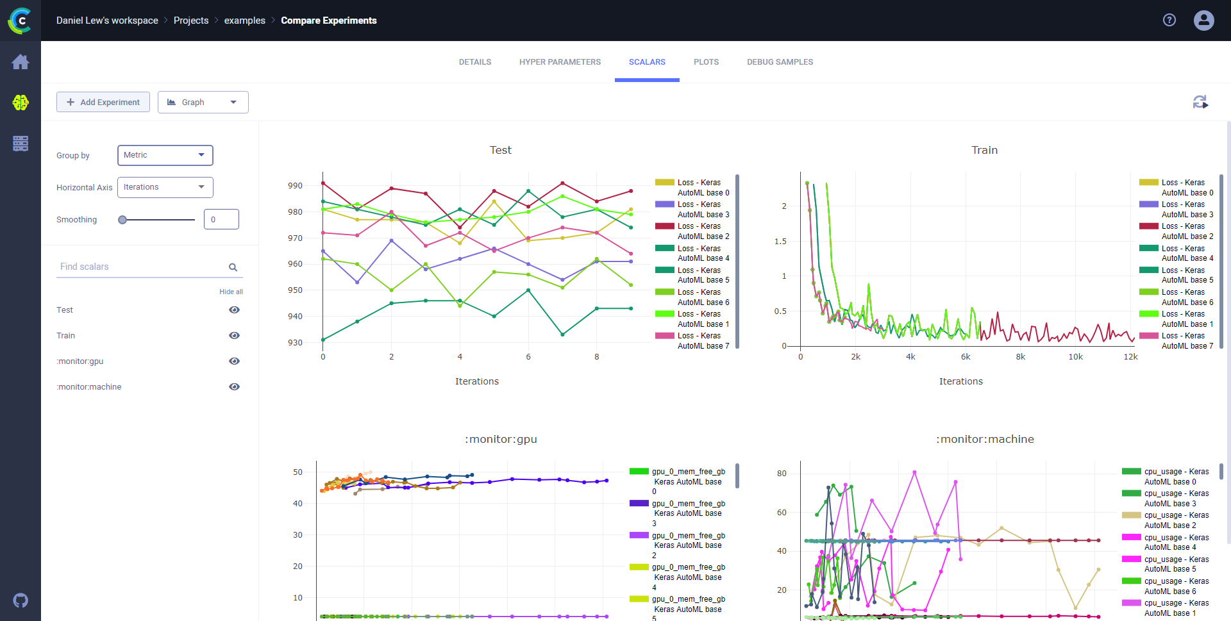The width and height of the screenshot is (1231, 621).
Task: Open the workers and queues icon
Action: [21, 144]
